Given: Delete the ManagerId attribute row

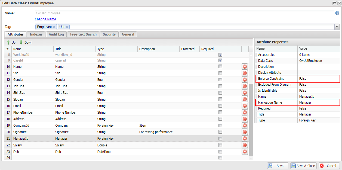Looking at the screenshot, I should pos(245,139).
